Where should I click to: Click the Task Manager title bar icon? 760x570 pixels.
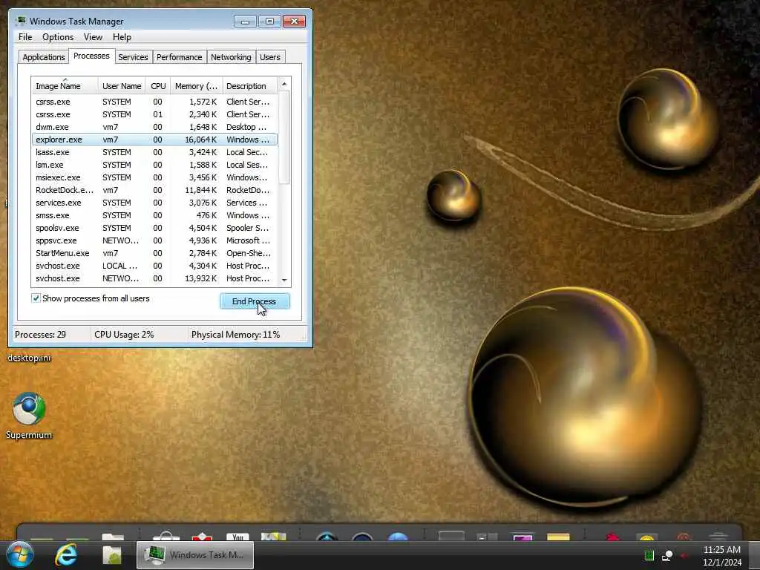21,21
